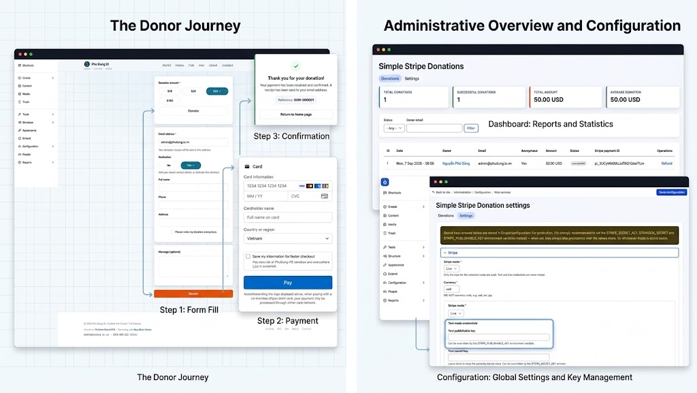697x393 pixels.
Task: Click the People icon in the settings window sidebar
Action: (385, 292)
